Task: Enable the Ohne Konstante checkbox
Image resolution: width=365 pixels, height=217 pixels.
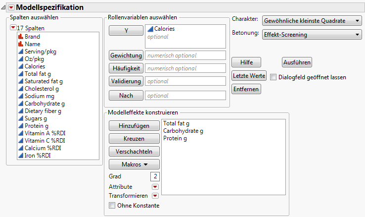Action: point(112,205)
